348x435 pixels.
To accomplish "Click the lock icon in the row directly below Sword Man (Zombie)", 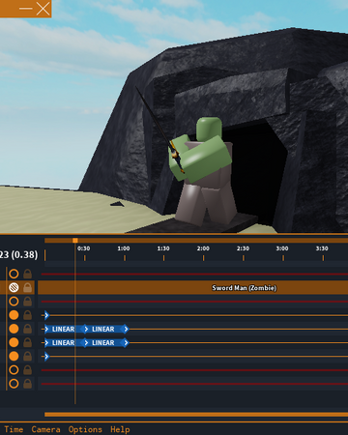I will click(28, 302).
